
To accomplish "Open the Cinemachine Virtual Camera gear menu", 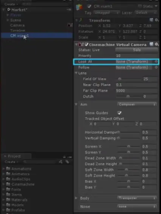I will (x=156, y=45).
